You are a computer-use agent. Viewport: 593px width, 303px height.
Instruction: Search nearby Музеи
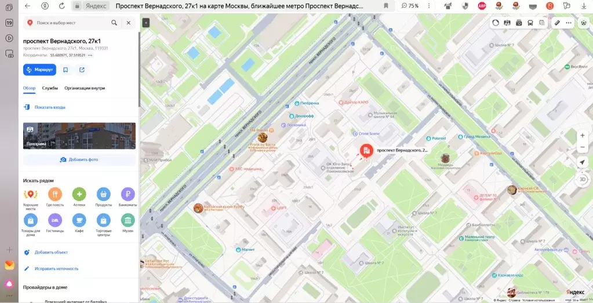click(x=128, y=223)
